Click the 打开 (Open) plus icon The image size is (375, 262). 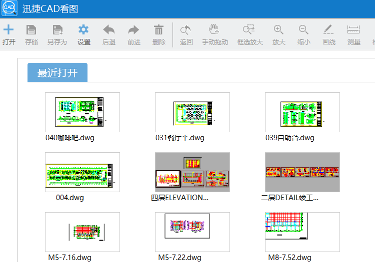click(x=8, y=29)
